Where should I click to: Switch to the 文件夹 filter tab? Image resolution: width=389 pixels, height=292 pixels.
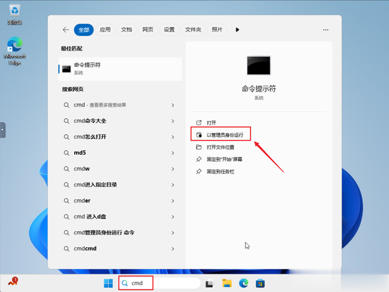click(x=193, y=30)
